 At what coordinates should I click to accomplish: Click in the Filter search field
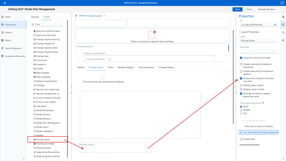pos(48,24)
